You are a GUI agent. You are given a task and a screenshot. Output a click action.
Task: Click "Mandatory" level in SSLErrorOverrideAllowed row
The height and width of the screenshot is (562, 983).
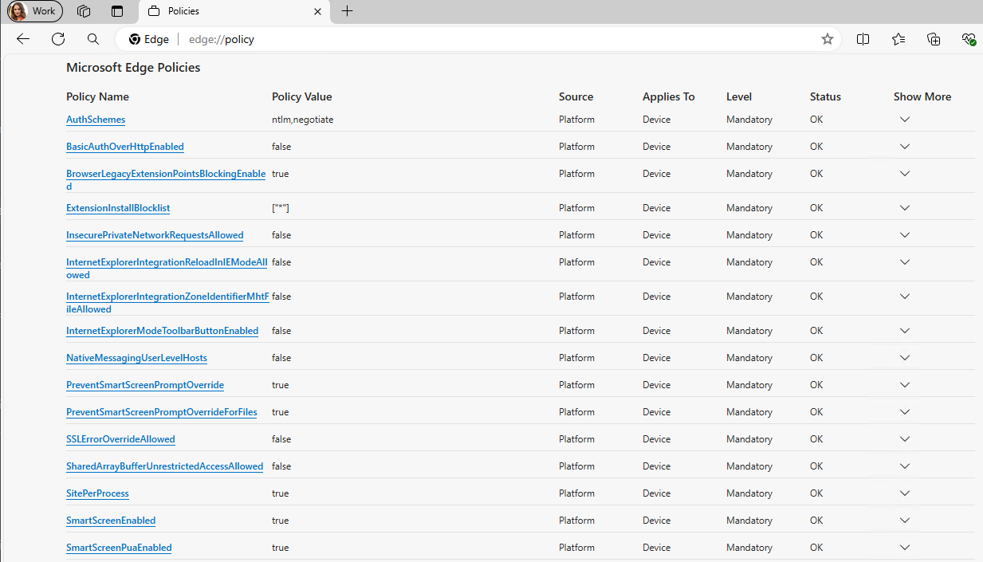tap(749, 439)
